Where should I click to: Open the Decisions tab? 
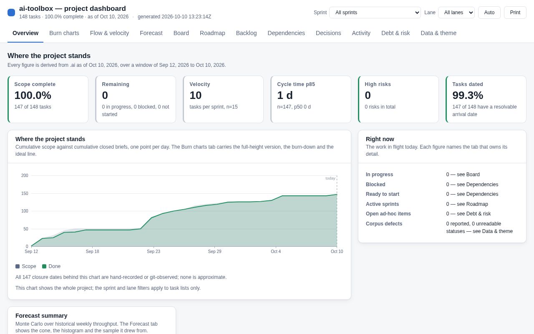click(x=328, y=33)
